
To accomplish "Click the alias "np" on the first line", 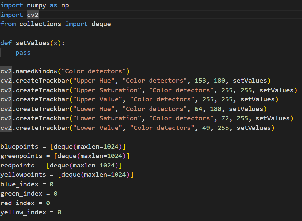I will 65,5.
